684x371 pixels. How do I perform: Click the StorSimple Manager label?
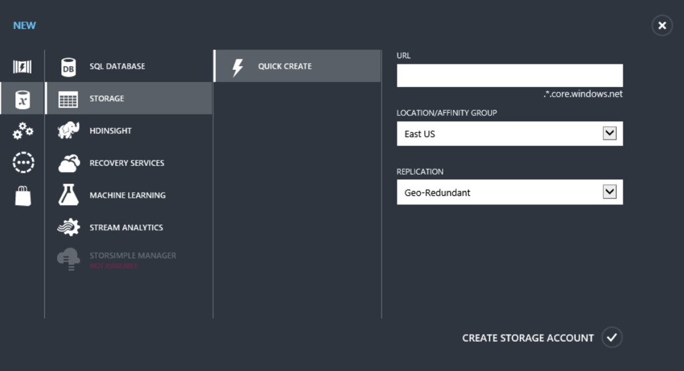(x=133, y=255)
